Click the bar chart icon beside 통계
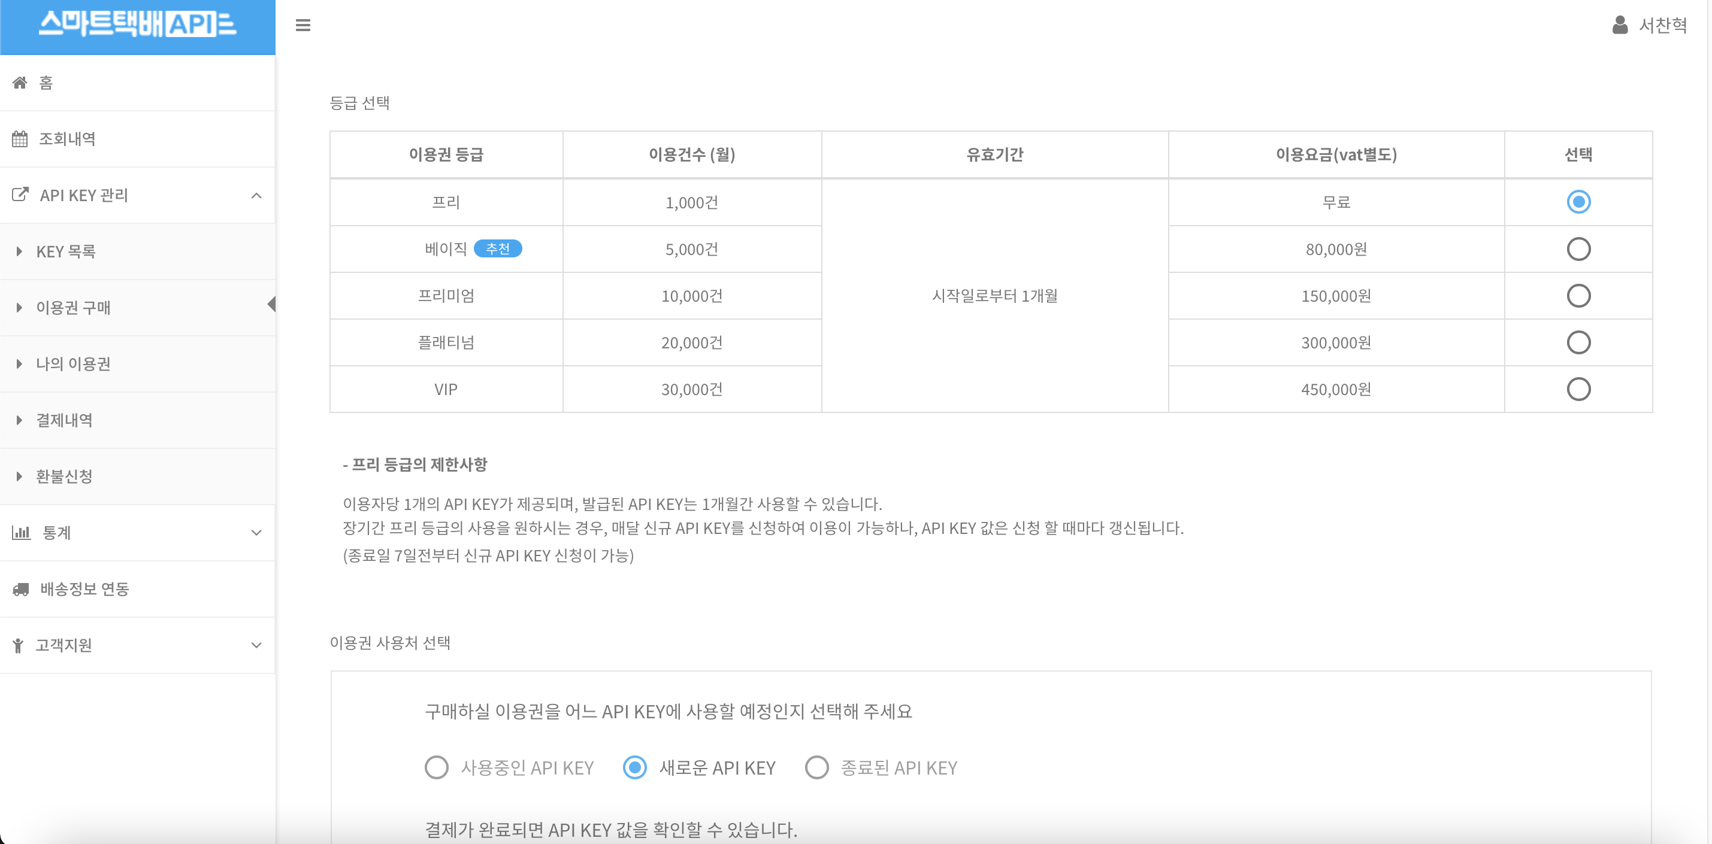 tap(22, 533)
